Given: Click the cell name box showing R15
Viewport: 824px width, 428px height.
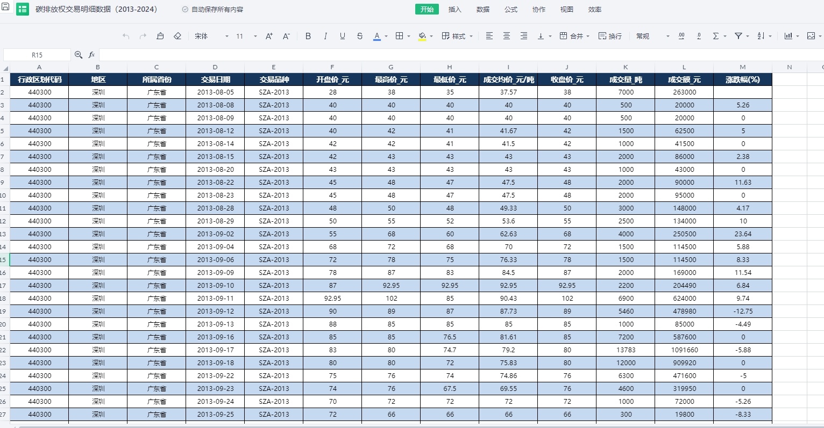Looking at the screenshot, I should pyautogui.click(x=37, y=55).
